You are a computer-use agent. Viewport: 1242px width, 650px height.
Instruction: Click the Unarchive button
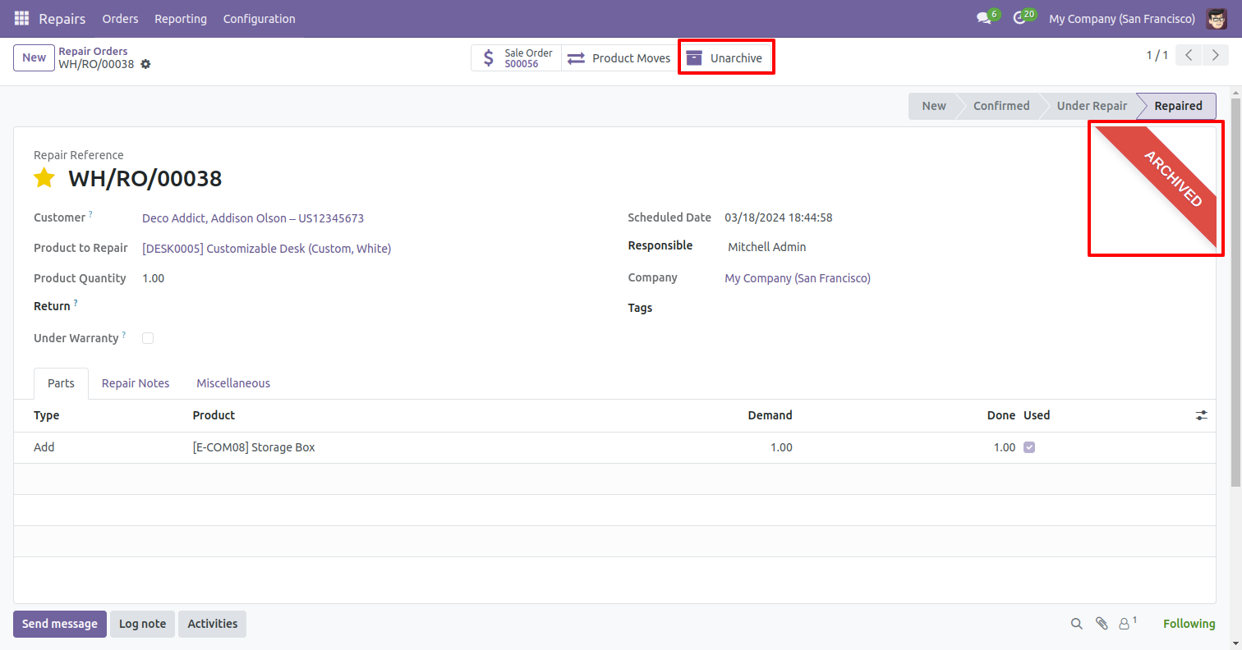(725, 58)
